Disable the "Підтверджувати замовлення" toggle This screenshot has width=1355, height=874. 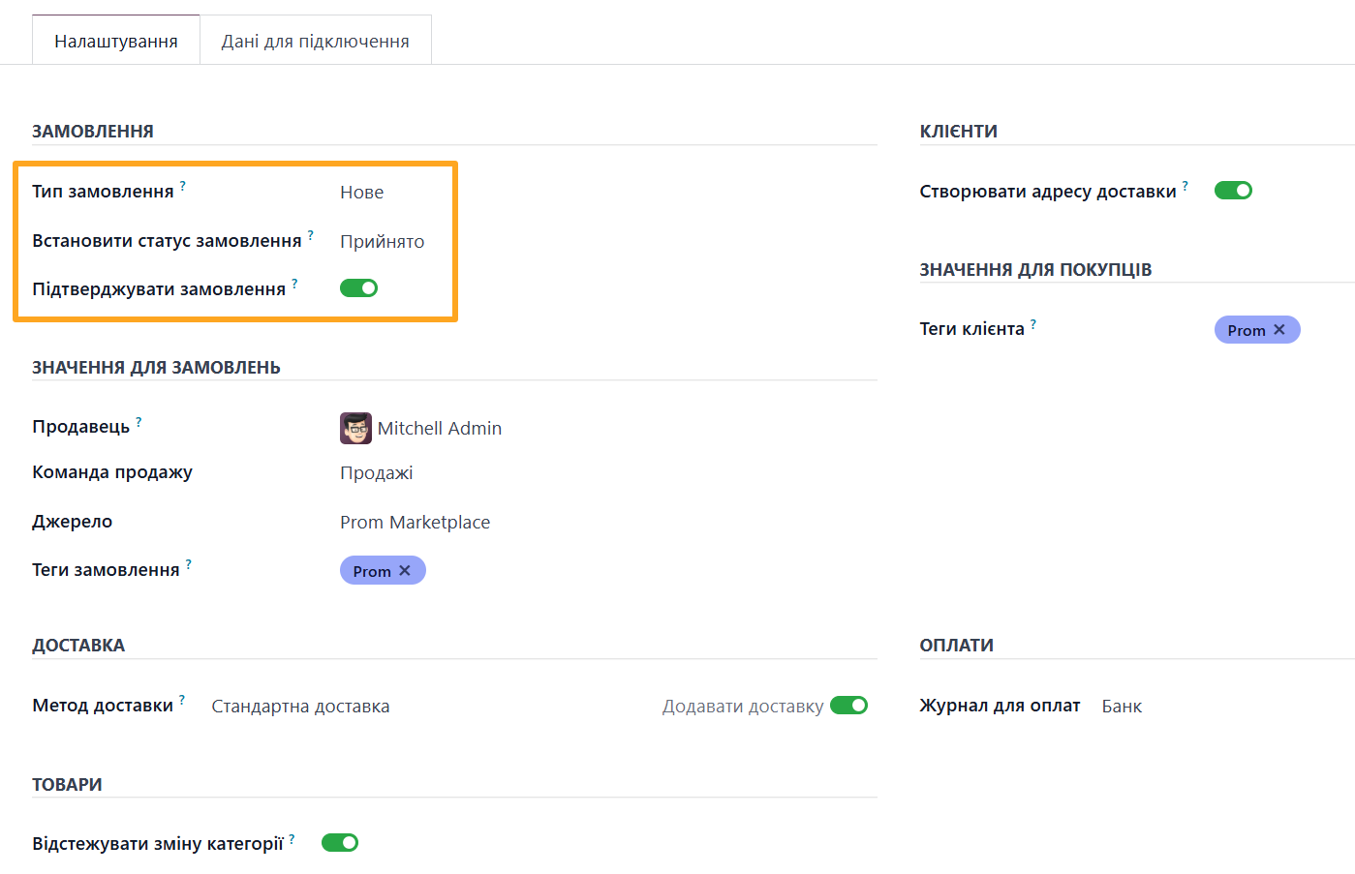pyautogui.click(x=358, y=287)
